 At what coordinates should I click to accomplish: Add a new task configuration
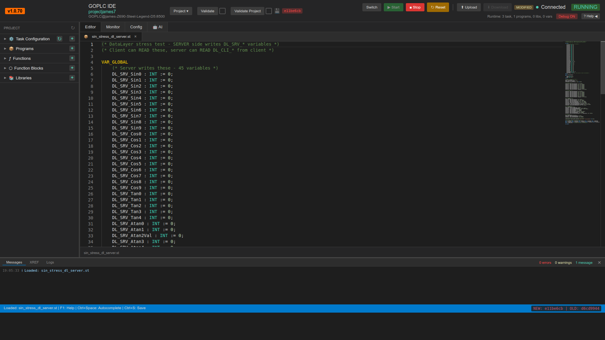[72, 39]
